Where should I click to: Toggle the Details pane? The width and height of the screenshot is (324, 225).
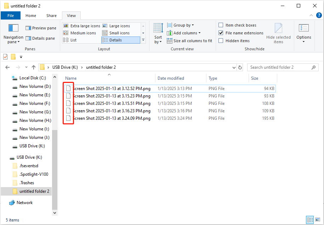[x=40, y=38]
